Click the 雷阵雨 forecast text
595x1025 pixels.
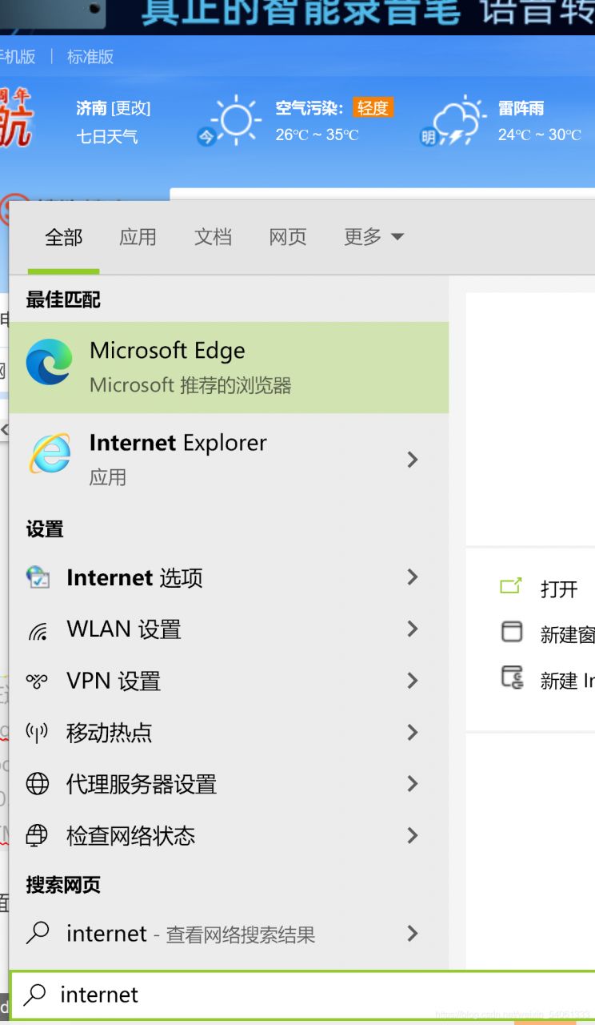click(521, 108)
